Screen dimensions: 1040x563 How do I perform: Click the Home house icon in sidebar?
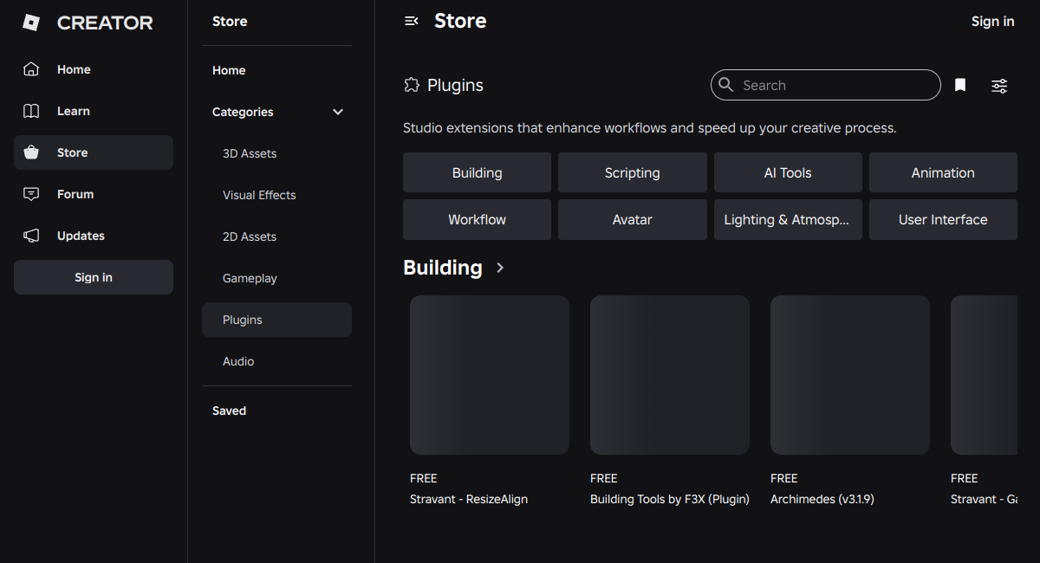(31, 69)
